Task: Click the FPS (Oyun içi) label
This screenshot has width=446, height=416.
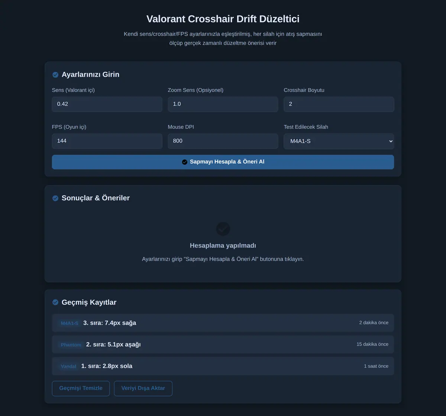Action: 69,127
